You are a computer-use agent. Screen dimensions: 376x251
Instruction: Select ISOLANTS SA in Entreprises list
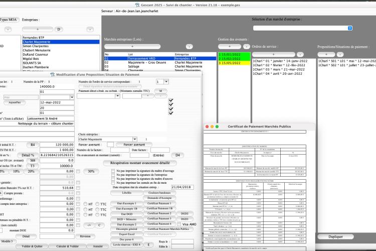click(61, 63)
